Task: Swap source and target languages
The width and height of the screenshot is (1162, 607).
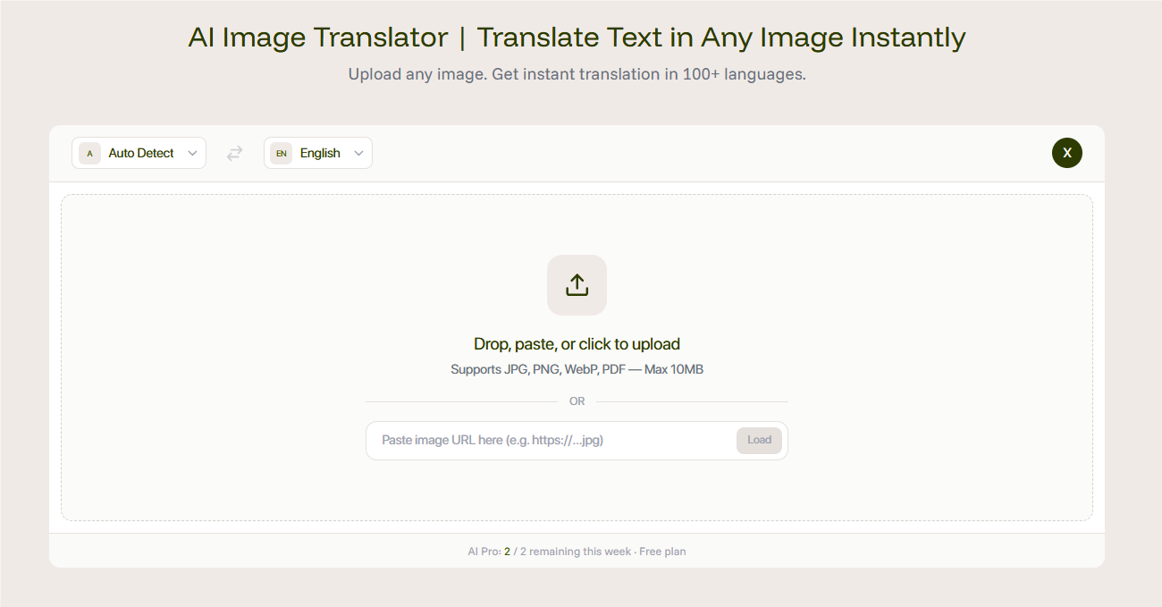Action: tap(234, 154)
